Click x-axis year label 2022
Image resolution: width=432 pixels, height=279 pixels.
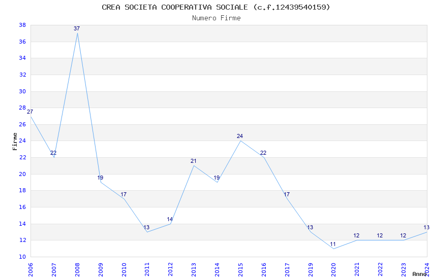coord(380,269)
